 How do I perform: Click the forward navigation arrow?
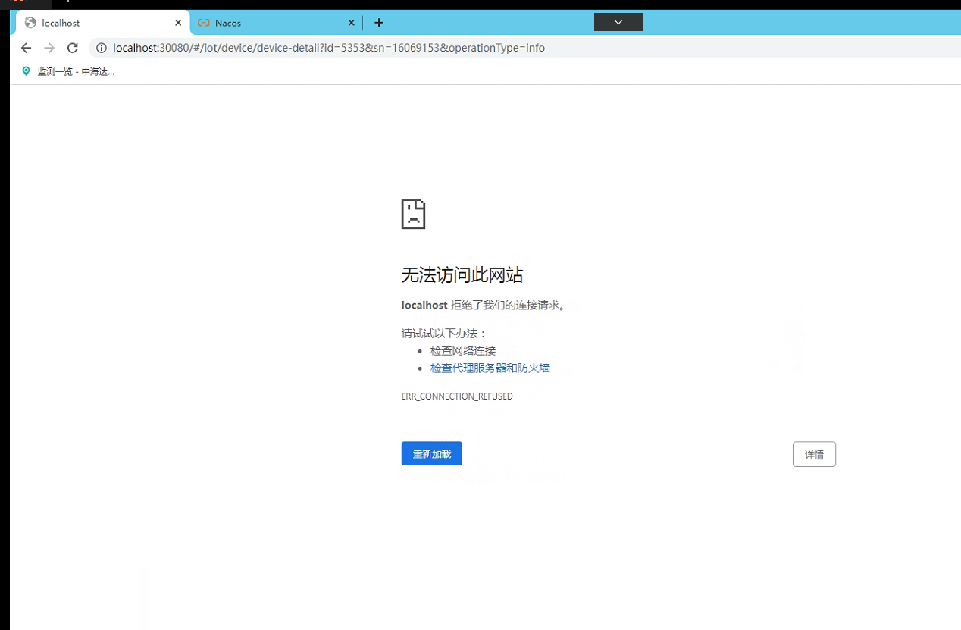[49, 48]
